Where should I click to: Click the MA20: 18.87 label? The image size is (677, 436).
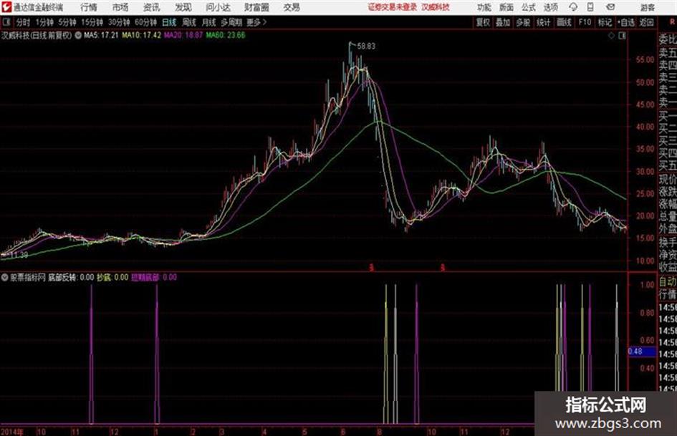coord(183,35)
